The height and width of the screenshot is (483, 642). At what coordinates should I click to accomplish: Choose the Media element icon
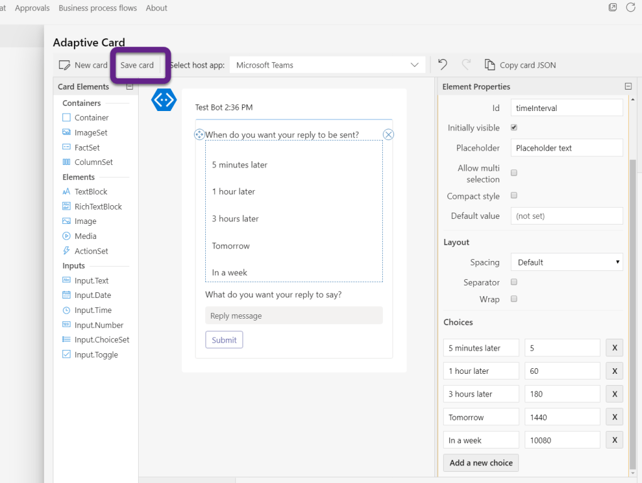pyautogui.click(x=67, y=236)
